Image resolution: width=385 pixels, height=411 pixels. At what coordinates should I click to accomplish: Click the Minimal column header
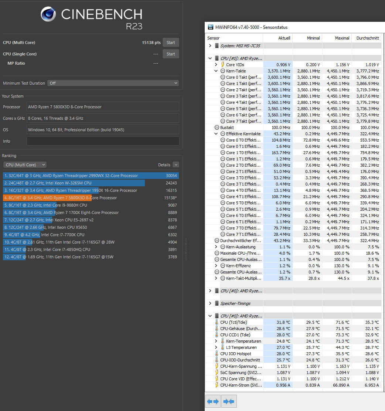[x=307, y=38]
